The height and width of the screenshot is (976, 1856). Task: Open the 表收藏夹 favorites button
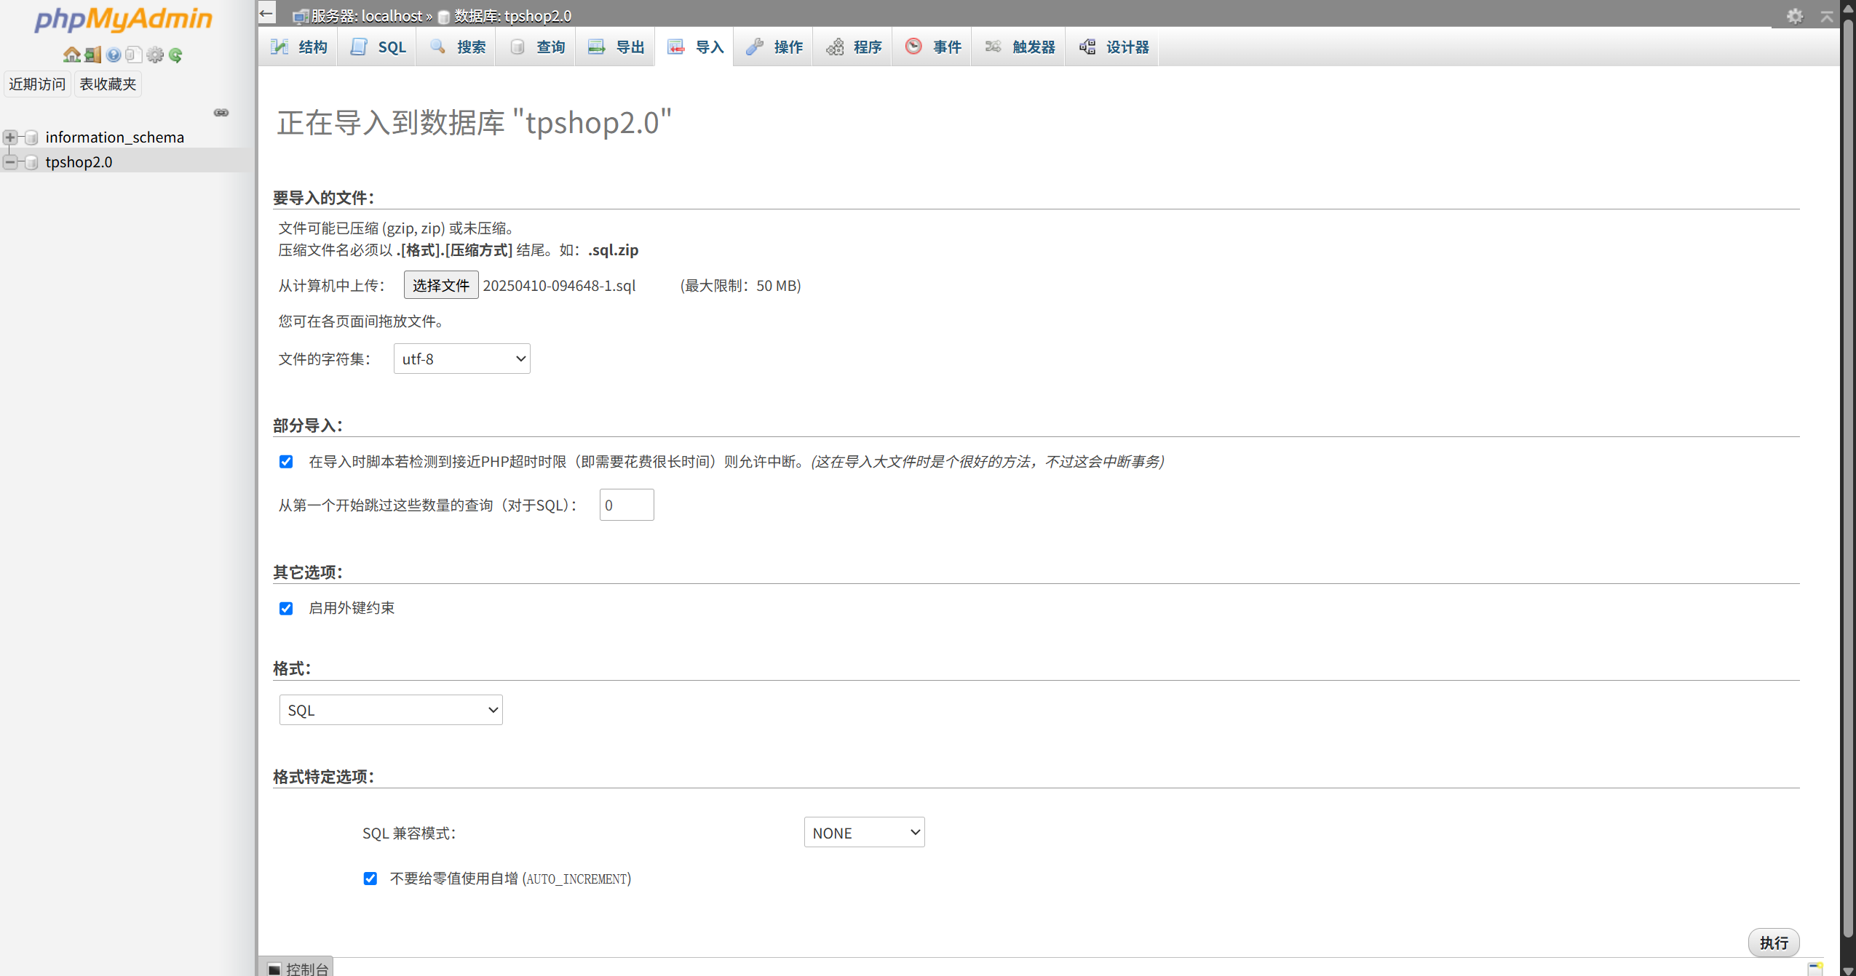[x=108, y=84]
